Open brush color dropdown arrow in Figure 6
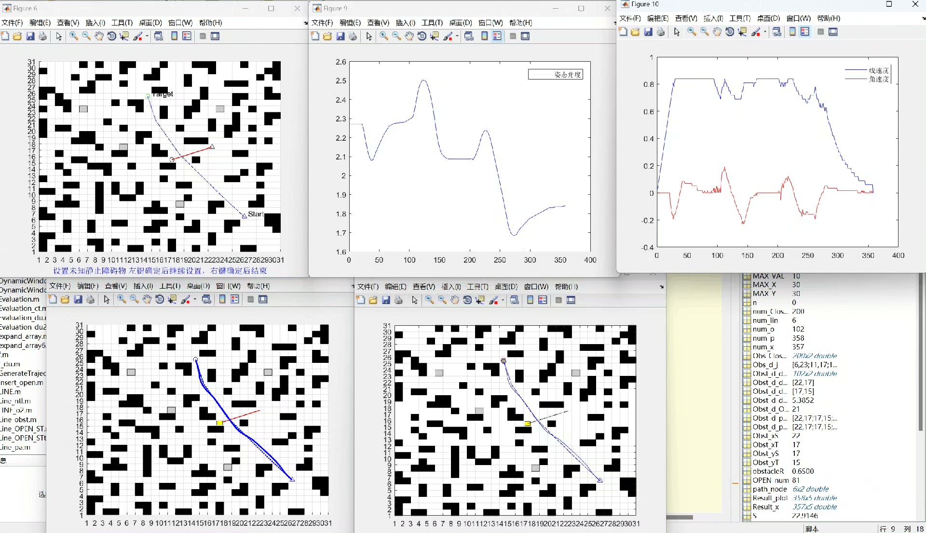This screenshot has height=533, width=926. click(x=147, y=36)
